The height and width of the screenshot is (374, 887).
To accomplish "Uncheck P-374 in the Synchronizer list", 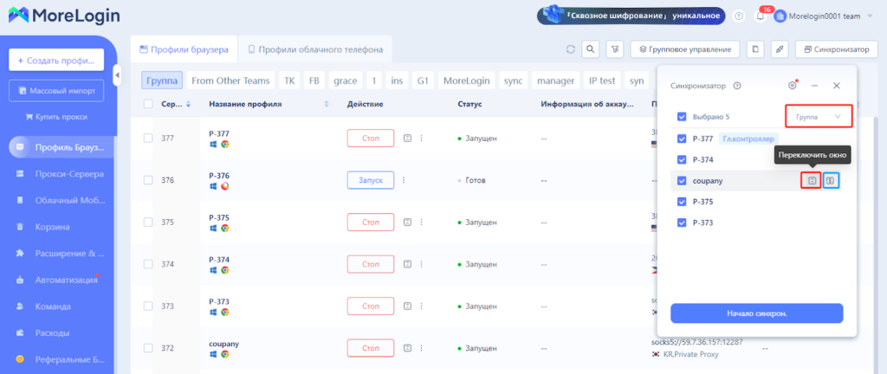I will coord(682,159).
